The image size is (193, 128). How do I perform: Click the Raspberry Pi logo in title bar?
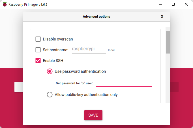[x=5, y=4]
